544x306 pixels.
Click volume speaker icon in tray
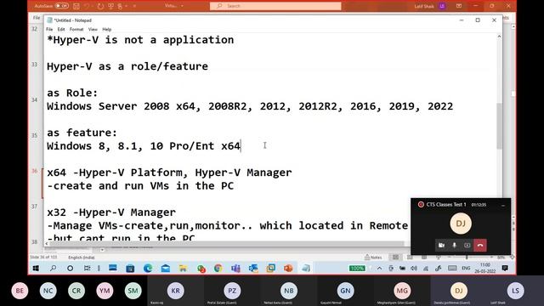pyautogui.click(x=414, y=269)
